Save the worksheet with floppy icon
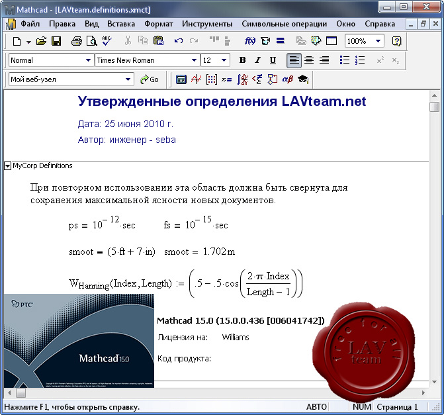The image size is (444, 415). click(56, 41)
